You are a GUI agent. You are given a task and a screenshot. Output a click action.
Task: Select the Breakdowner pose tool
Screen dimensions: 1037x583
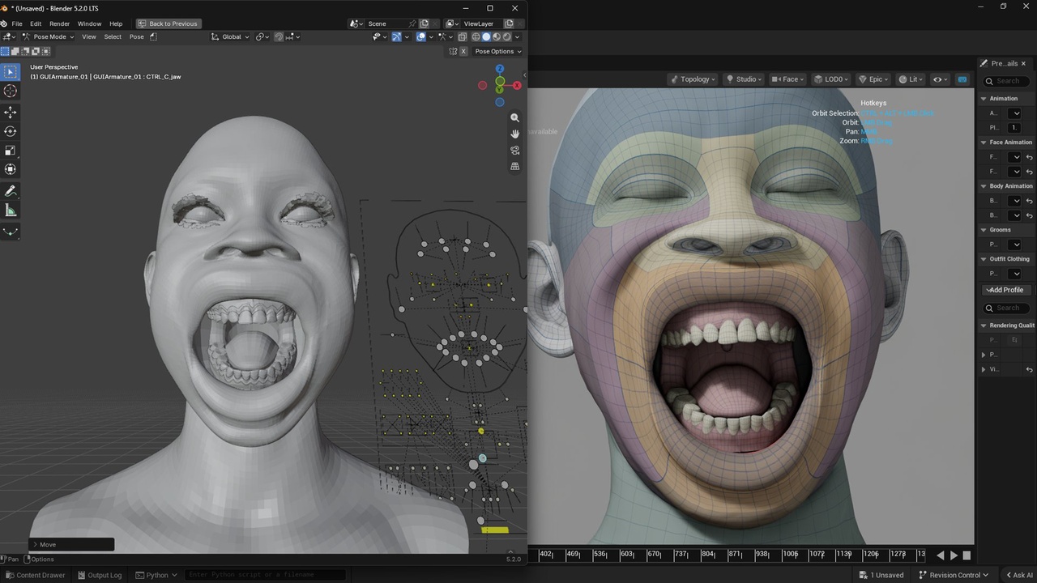point(11,232)
